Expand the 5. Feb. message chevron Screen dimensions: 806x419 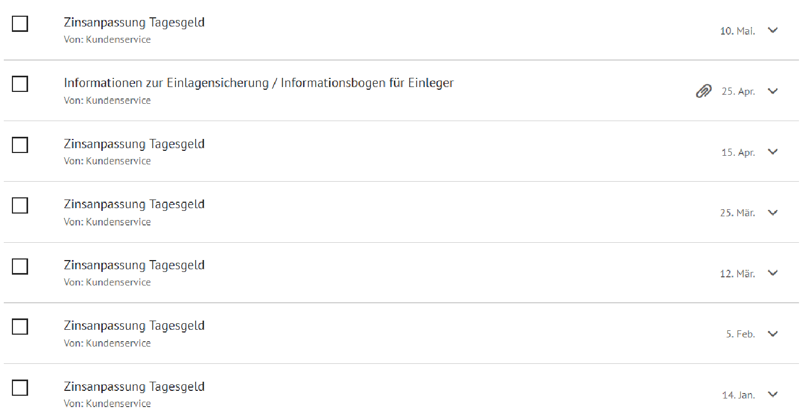coord(773,334)
